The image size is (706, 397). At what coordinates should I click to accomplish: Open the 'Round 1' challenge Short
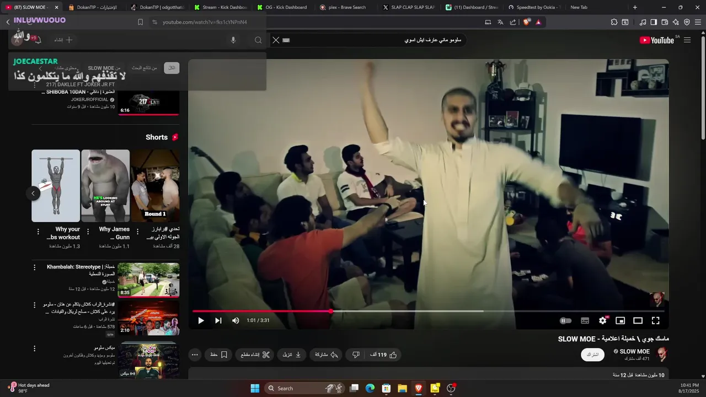click(x=155, y=185)
